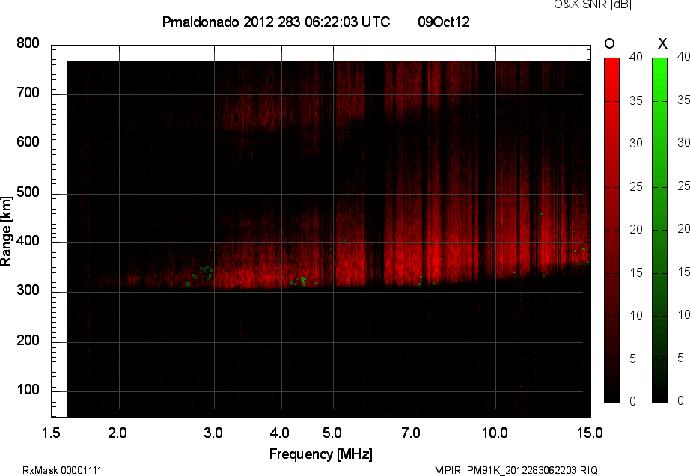
Task: Click the 'Frequency [MHz]' x-axis label
Action: (321, 454)
